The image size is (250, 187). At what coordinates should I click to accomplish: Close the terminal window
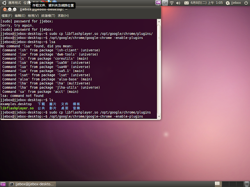(5, 9)
